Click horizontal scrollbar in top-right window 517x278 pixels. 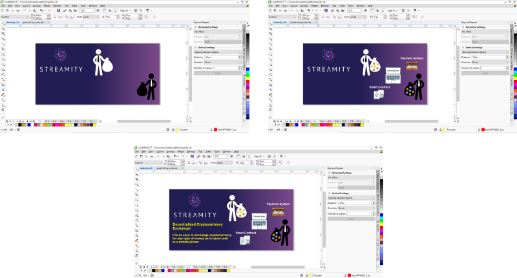pos(412,121)
